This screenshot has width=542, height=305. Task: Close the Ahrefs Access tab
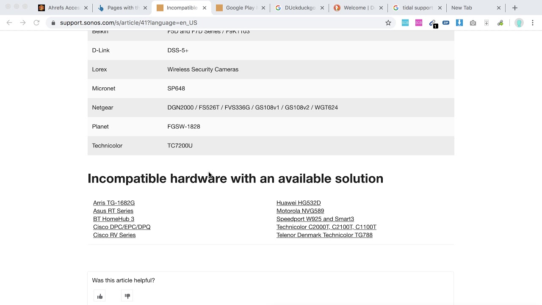86,8
